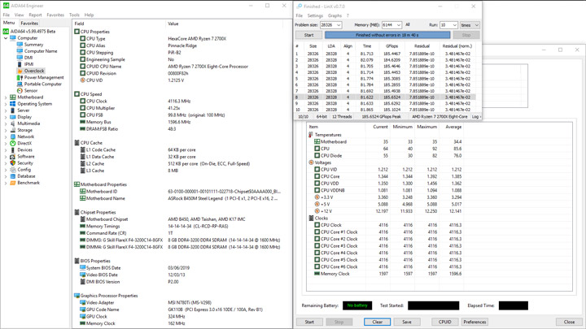Select the Display category icon
Viewport: 586px width, 329px height.
pos(13,117)
